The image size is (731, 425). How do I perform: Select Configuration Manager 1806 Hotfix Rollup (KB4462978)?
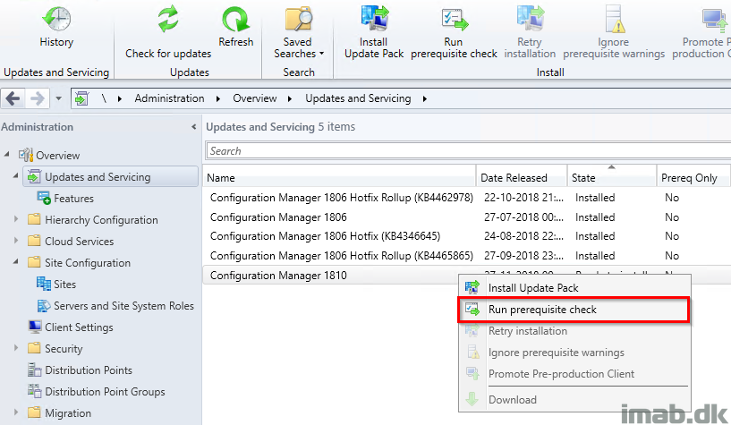click(x=466, y=198)
